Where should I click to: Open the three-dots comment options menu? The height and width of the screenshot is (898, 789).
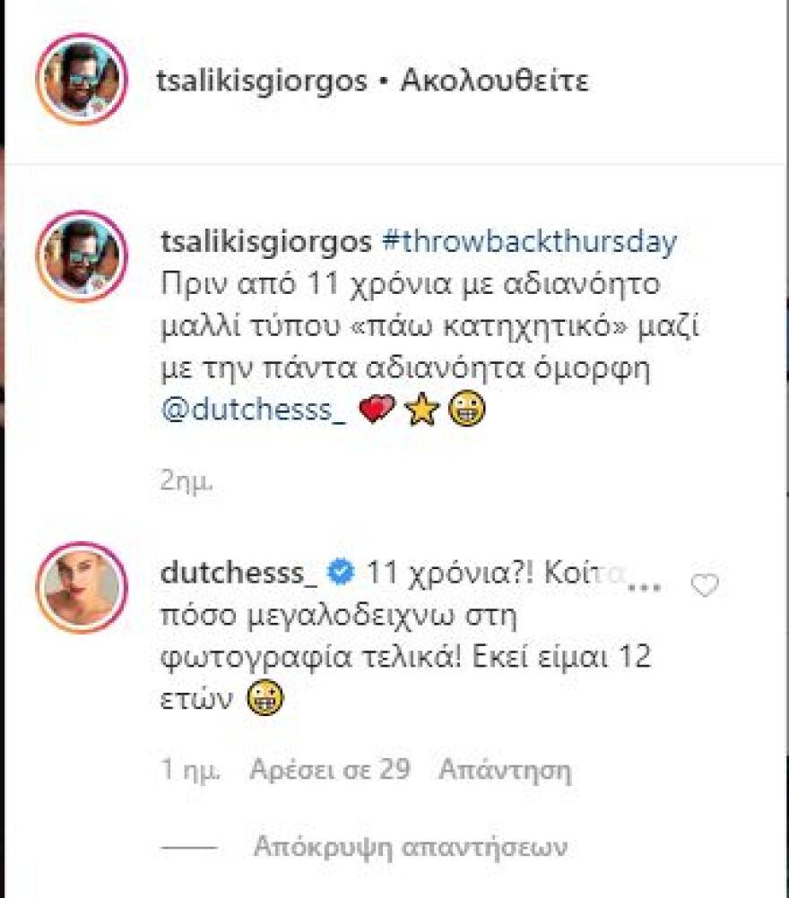coord(646,586)
